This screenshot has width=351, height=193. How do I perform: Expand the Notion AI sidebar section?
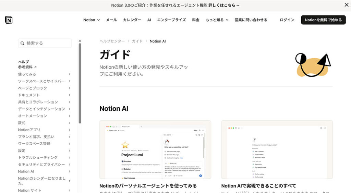69,171
